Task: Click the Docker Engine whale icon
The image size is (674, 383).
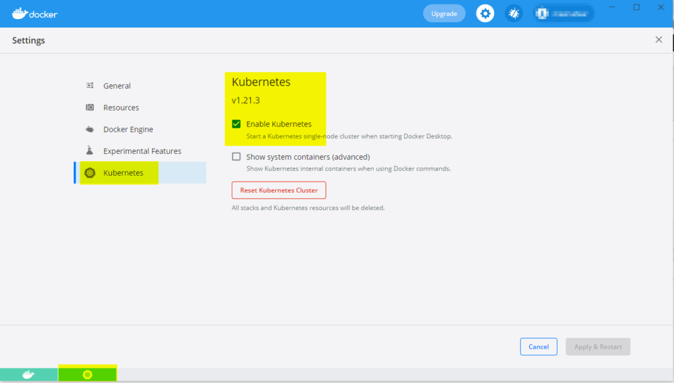Action: pos(90,129)
